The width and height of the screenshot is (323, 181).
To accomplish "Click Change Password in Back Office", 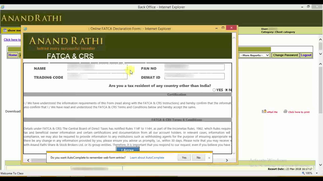I will click(x=285, y=55).
